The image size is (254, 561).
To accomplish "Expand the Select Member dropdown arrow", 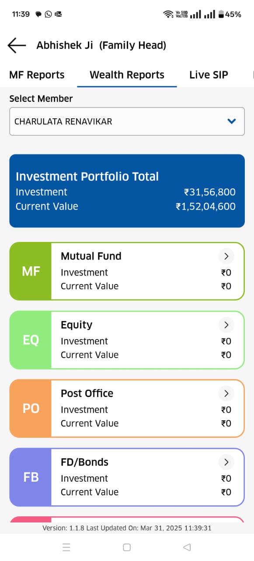I will (x=232, y=121).
